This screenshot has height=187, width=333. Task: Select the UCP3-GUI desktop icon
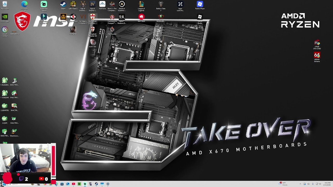[x=93, y=43]
